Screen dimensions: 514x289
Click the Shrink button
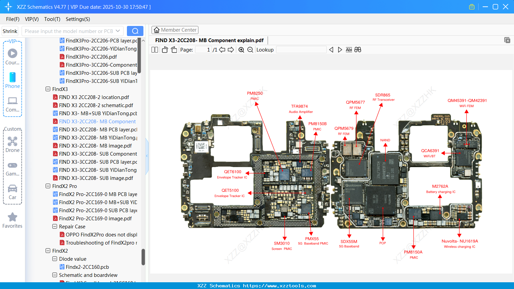coord(10,31)
